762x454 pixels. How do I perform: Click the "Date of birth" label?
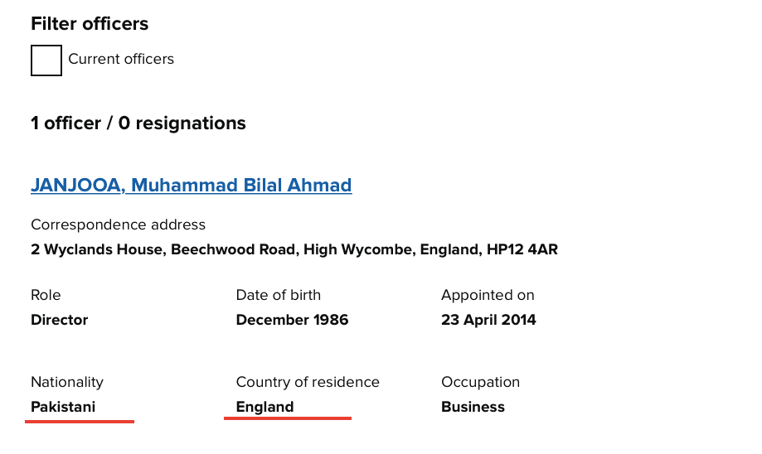click(278, 295)
